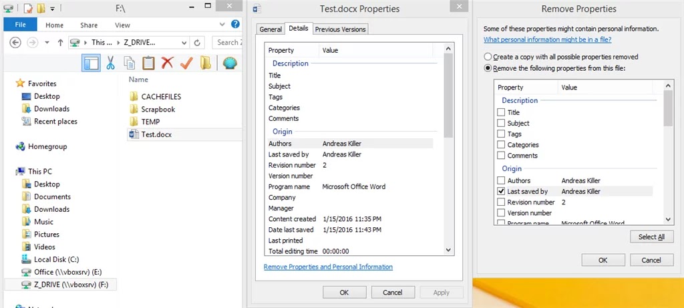Select the TEMP folder
The height and width of the screenshot is (308, 684).
(150, 122)
